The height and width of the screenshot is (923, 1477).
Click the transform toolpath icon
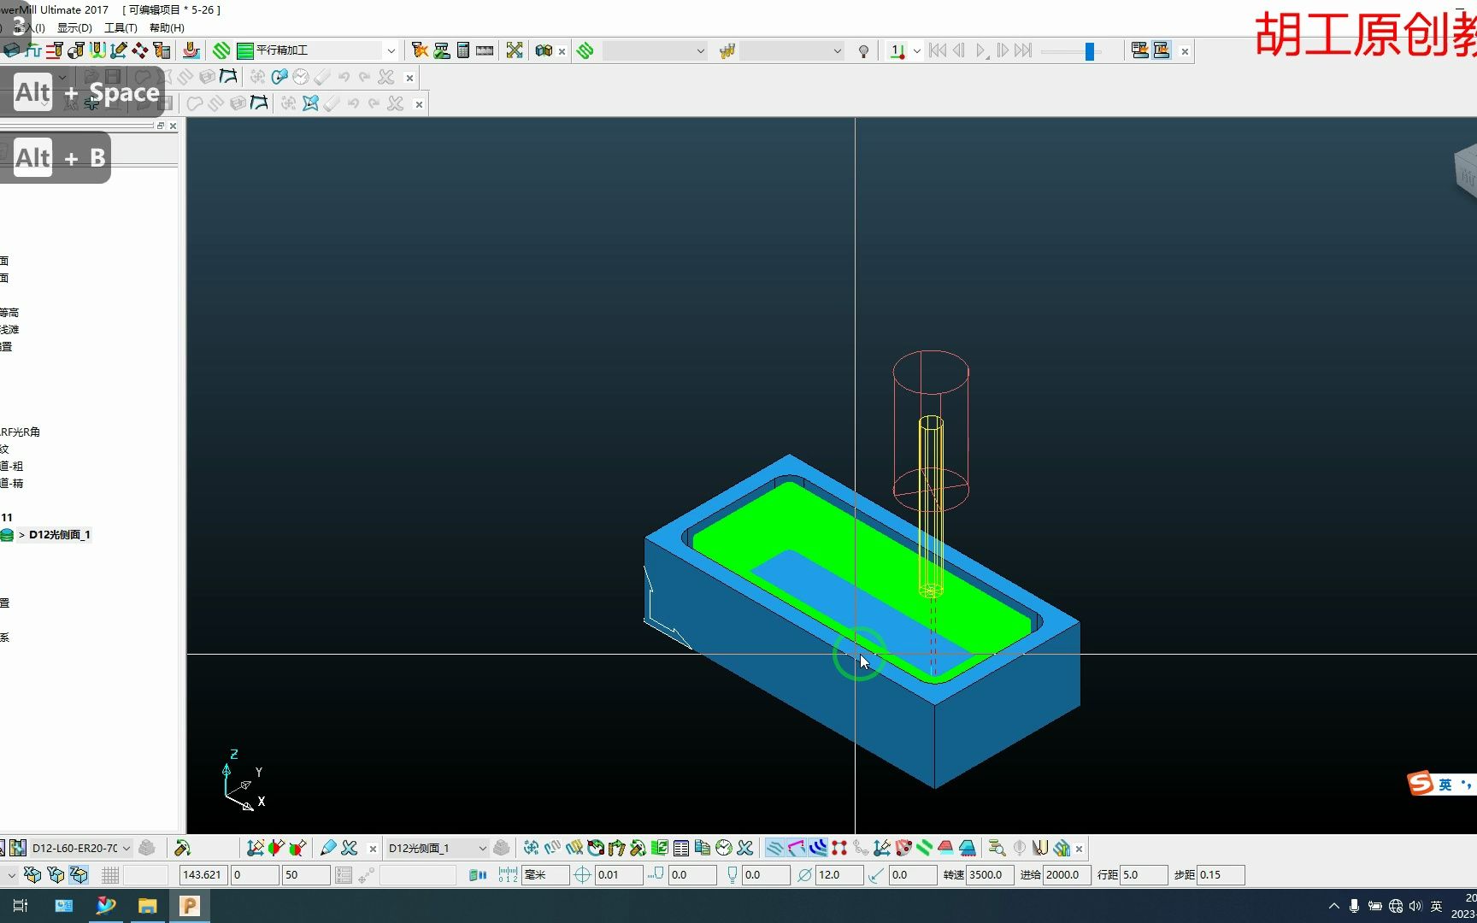[x=532, y=848]
